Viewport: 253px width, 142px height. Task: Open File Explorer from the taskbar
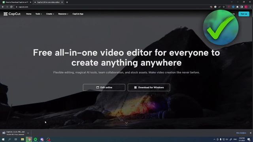(23, 139)
